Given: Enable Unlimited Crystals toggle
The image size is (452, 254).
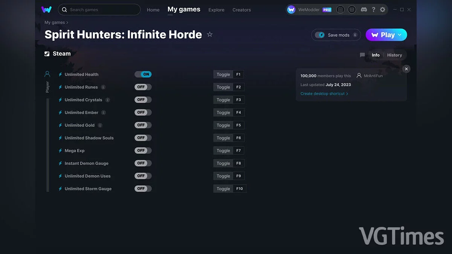Looking at the screenshot, I should point(143,100).
